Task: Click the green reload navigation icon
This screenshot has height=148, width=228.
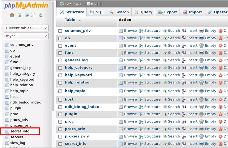Action: tap(40, 15)
